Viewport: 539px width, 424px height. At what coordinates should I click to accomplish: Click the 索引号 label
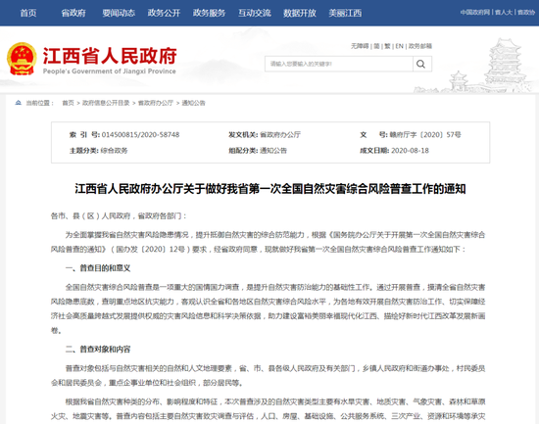(84, 135)
